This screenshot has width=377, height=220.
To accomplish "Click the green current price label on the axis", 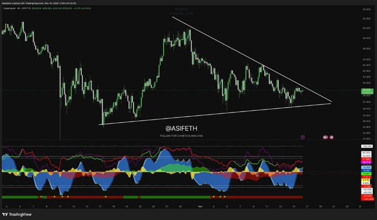I will coord(366,90).
